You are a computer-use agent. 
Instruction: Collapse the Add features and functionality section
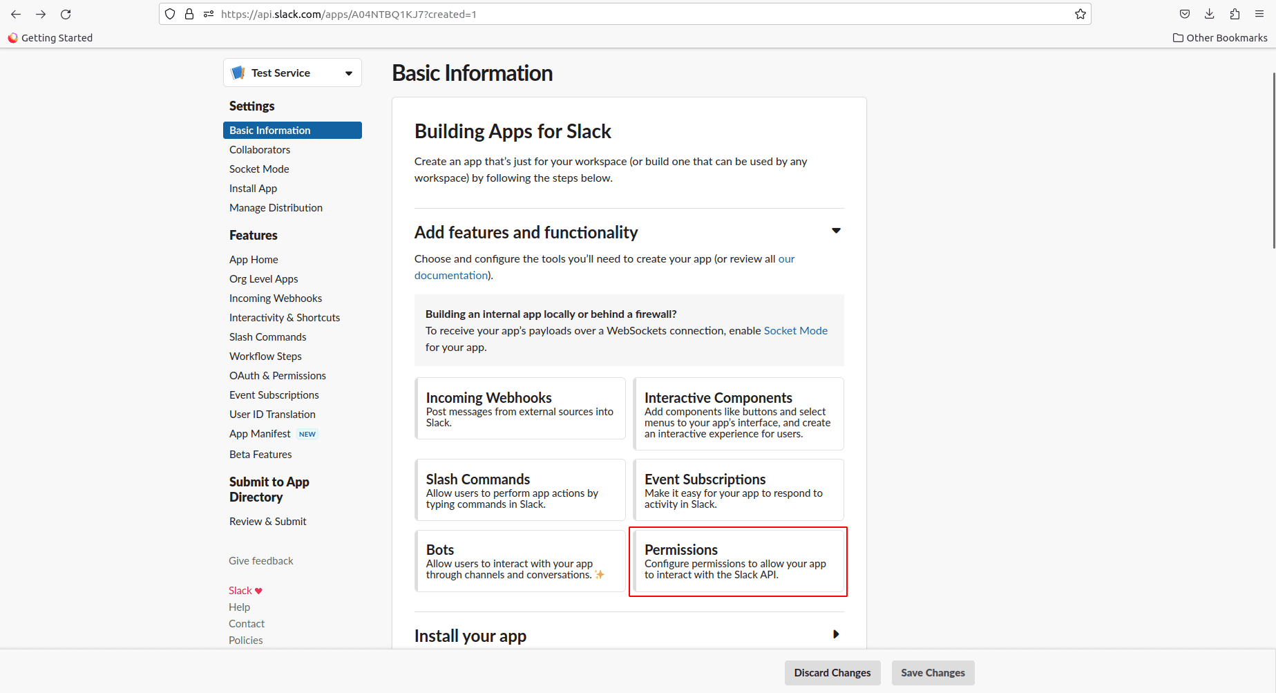click(836, 231)
